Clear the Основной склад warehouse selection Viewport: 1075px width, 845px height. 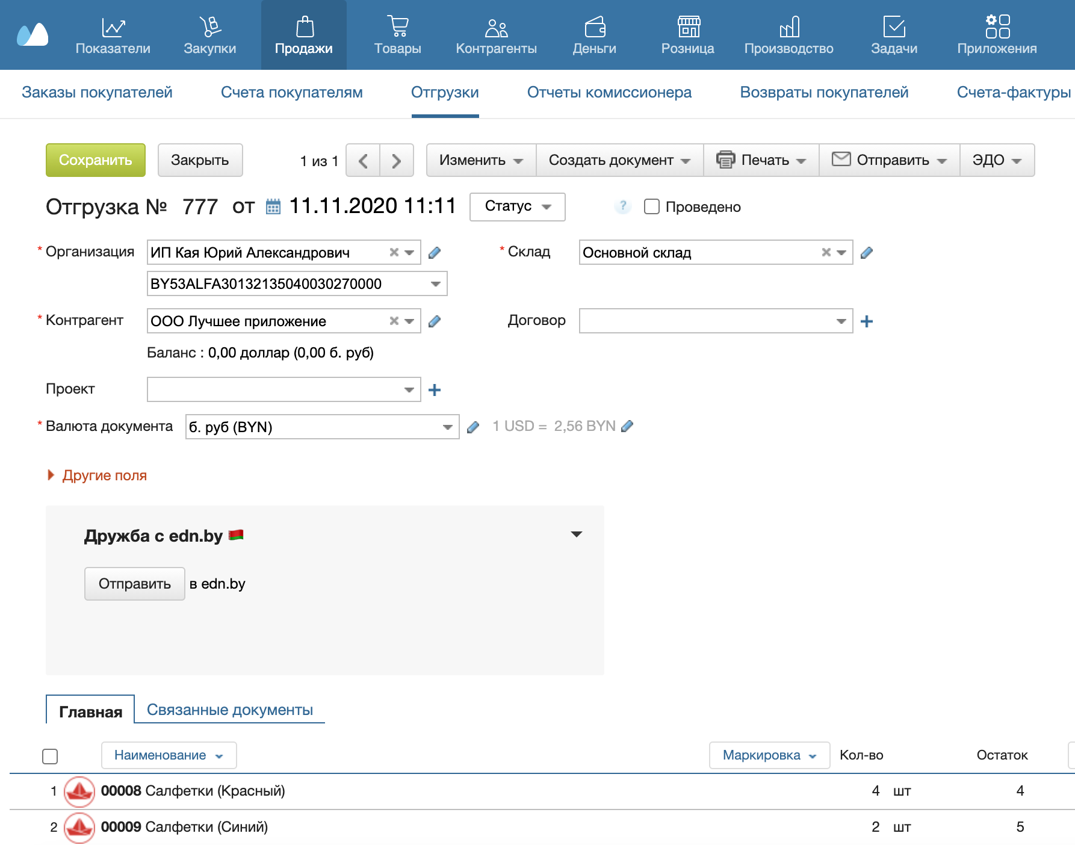click(x=826, y=252)
